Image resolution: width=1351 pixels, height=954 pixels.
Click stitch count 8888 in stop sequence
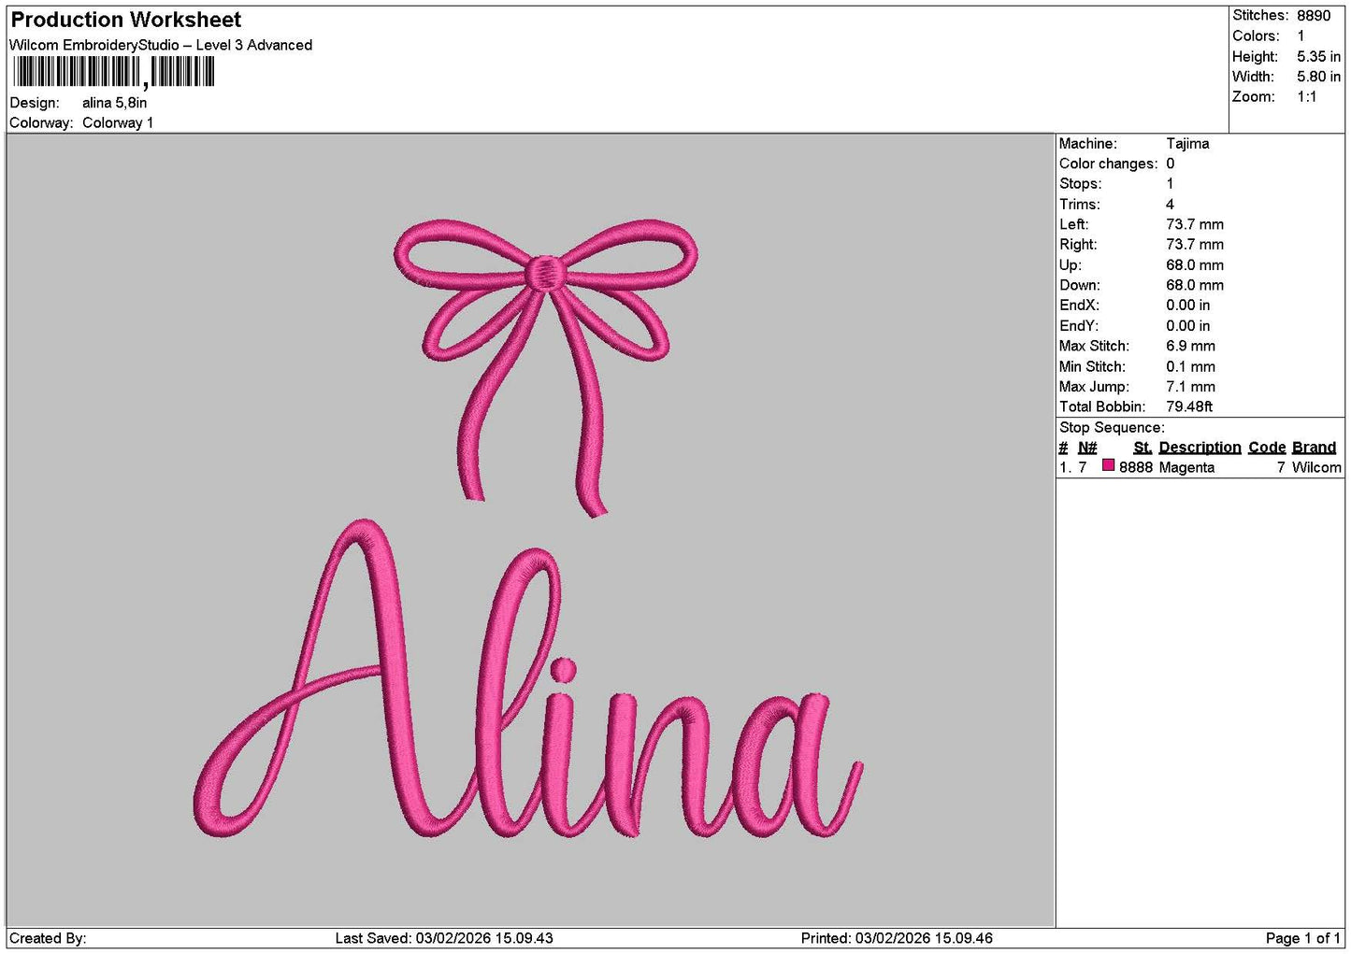[1136, 467]
